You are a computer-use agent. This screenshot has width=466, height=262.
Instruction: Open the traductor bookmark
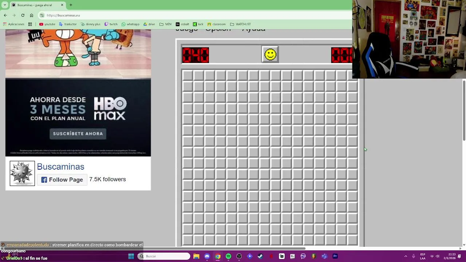pos(68,24)
